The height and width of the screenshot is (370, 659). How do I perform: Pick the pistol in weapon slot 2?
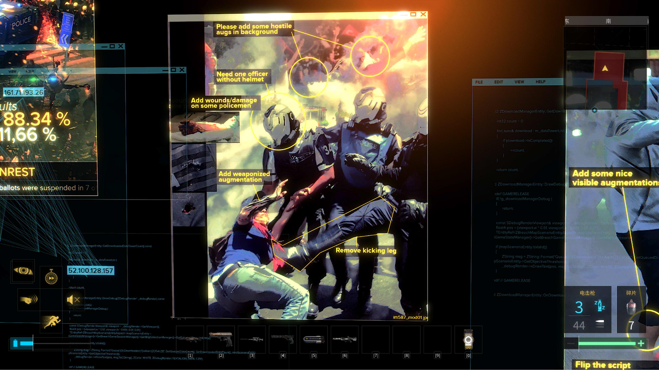(x=221, y=339)
